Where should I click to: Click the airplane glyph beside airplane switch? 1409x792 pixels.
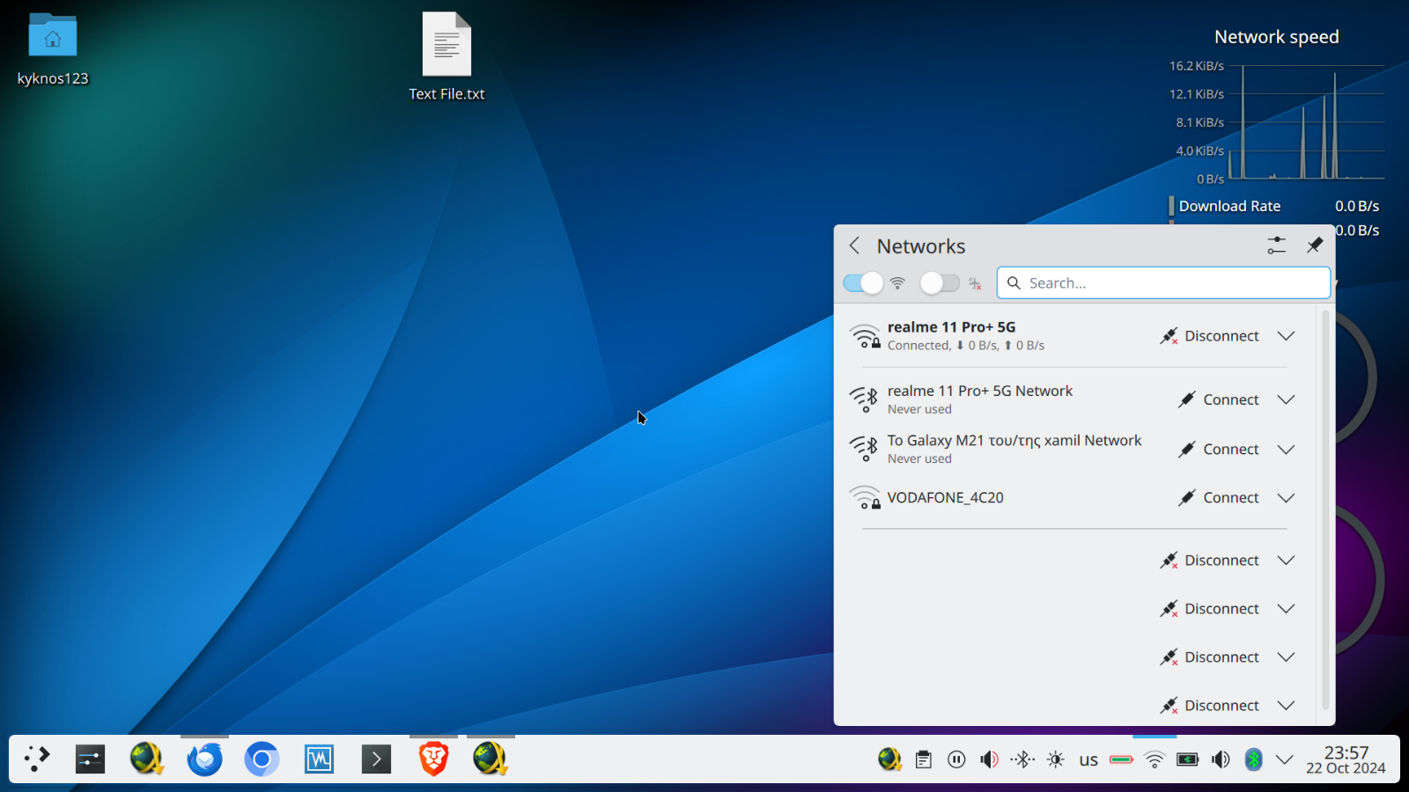975,283
